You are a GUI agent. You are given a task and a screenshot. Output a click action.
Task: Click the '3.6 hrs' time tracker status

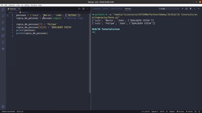189,111
